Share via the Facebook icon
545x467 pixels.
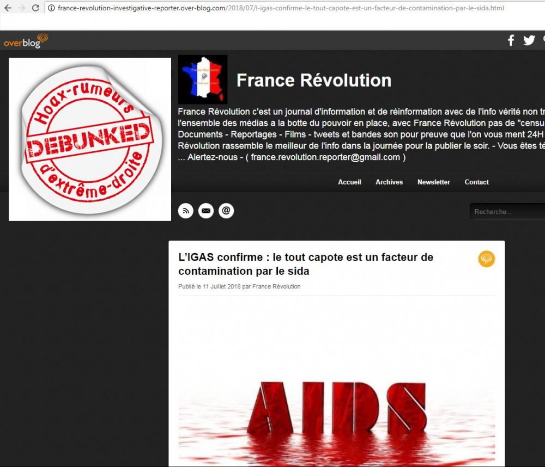pos(511,40)
